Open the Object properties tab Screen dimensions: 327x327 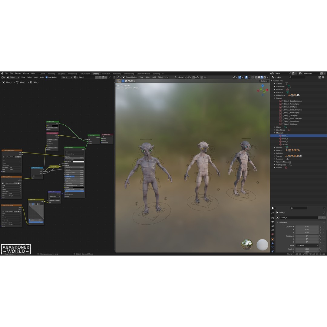(x=272, y=239)
